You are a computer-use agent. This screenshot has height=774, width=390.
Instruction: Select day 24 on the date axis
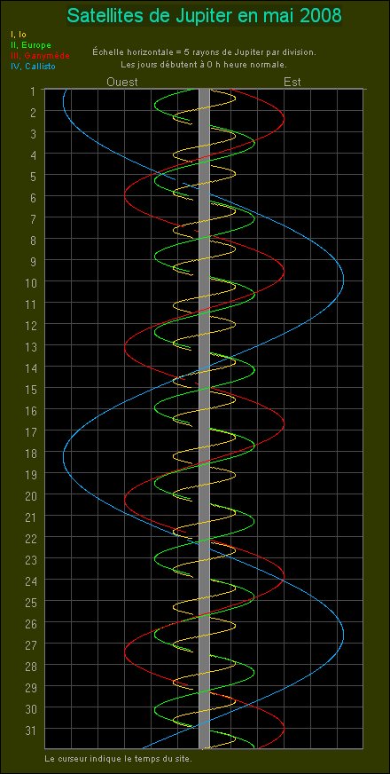pos(30,580)
